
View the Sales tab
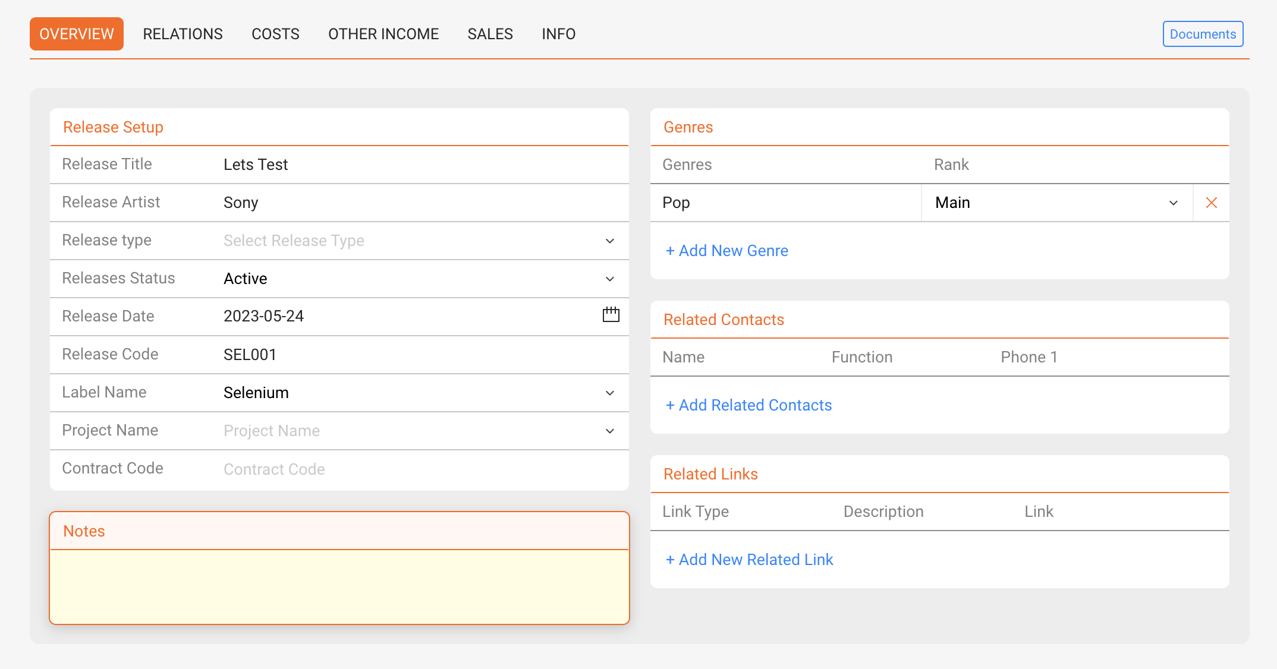(x=490, y=34)
